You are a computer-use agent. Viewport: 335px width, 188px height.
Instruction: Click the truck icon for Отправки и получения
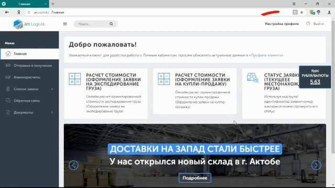[x=8, y=65]
